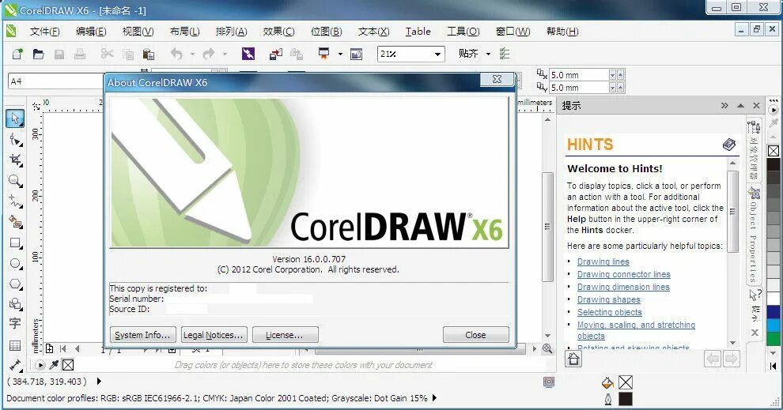The height and width of the screenshot is (410, 783).
Task: Open the Redo history dropdown arrow
Action: pos(225,54)
